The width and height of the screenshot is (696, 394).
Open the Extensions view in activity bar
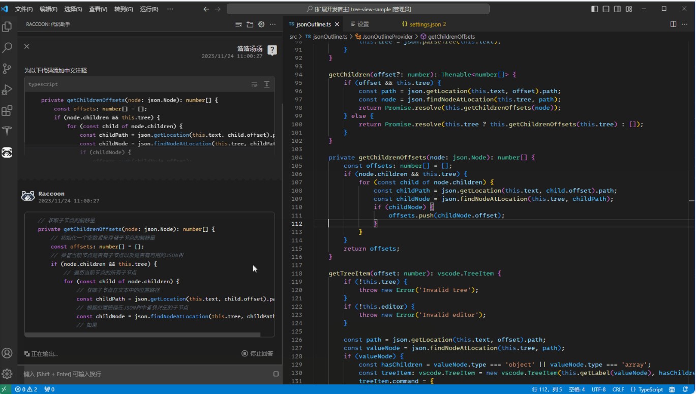point(7,110)
